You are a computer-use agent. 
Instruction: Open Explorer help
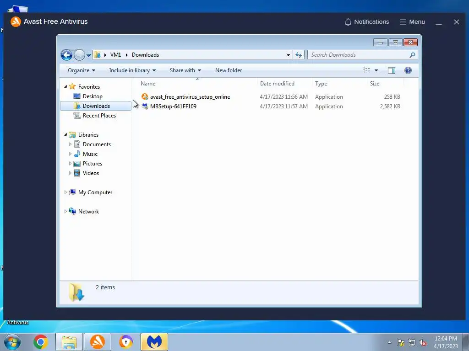click(x=408, y=70)
